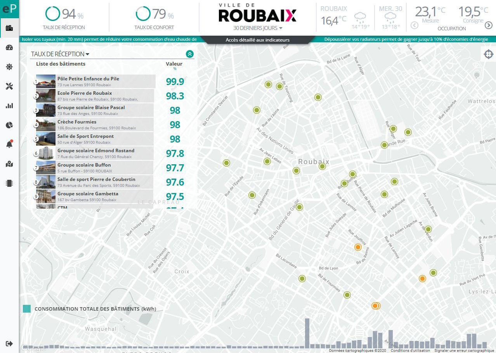Select Ecole Pierre de Roubaix row

pyautogui.click(x=95, y=96)
